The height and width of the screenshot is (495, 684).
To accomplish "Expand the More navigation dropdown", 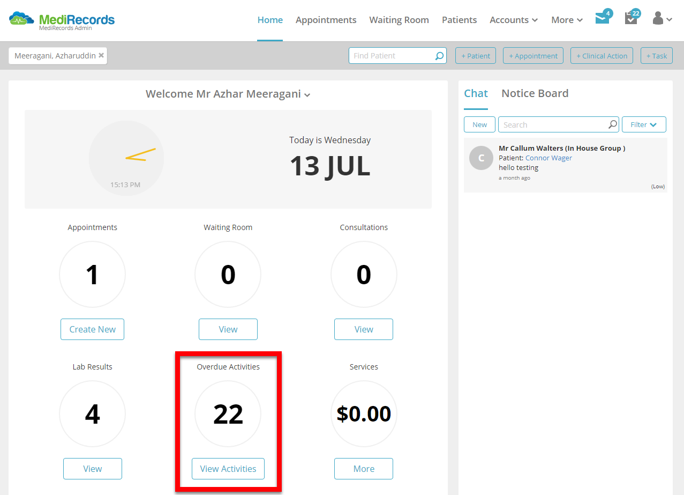I will (567, 20).
